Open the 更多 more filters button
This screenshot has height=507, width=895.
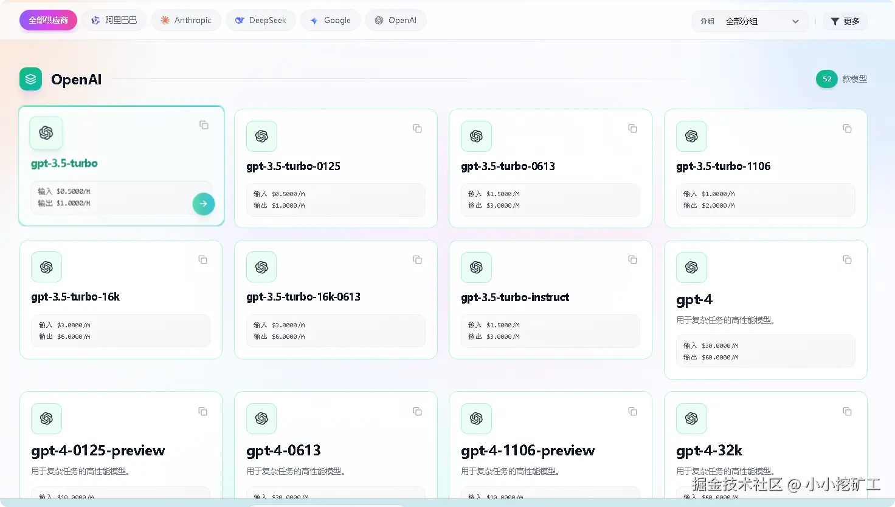click(845, 21)
